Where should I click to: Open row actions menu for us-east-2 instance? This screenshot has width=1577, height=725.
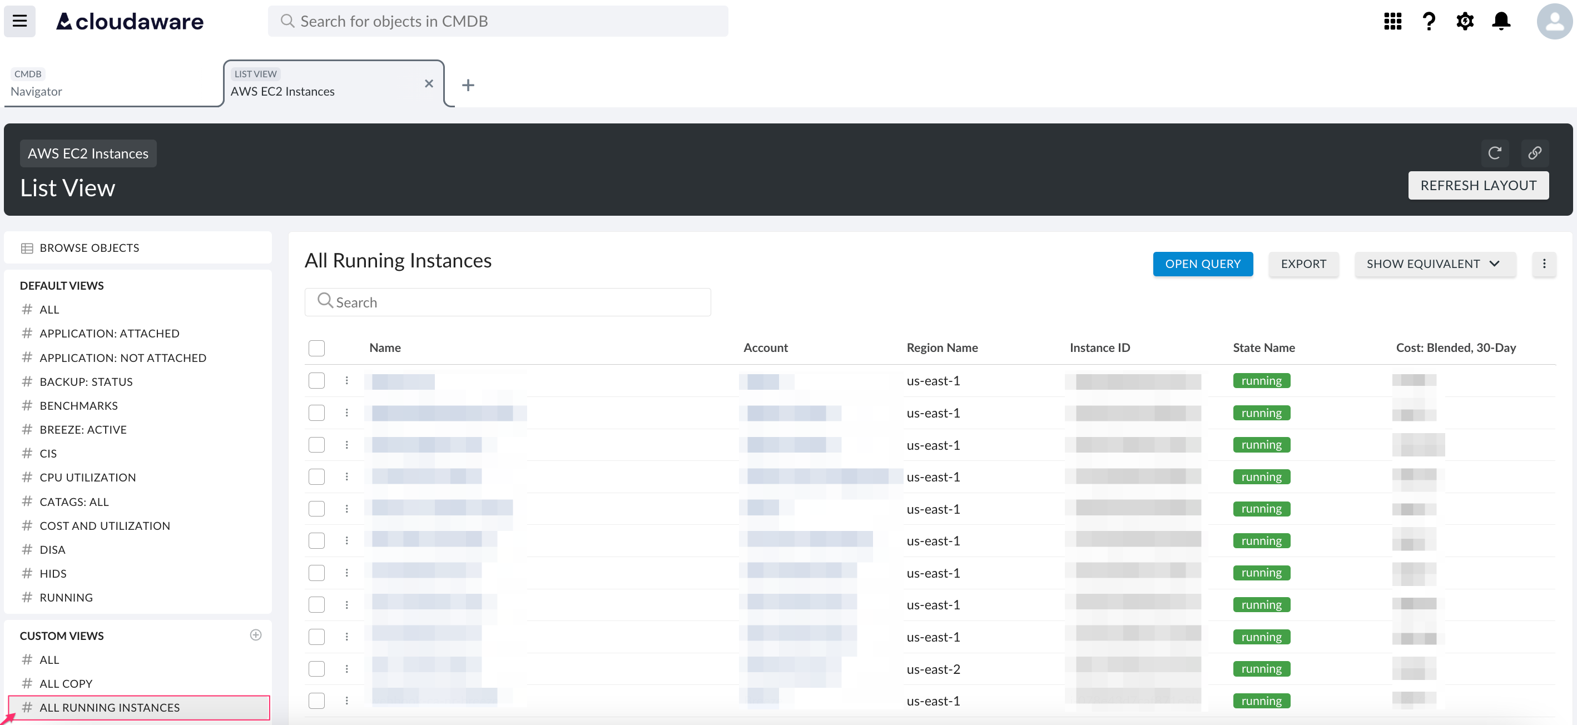pos(346,669)
